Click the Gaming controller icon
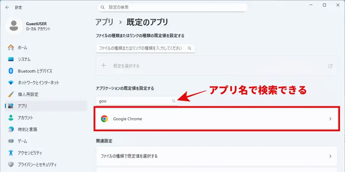Screen dimensions: 345x172 (11, 141)
